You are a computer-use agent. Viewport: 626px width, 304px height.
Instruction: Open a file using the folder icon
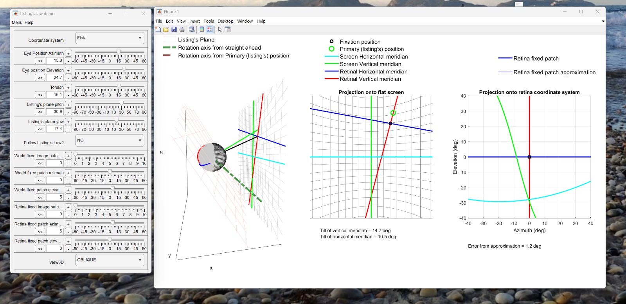(x=166, y=30)
